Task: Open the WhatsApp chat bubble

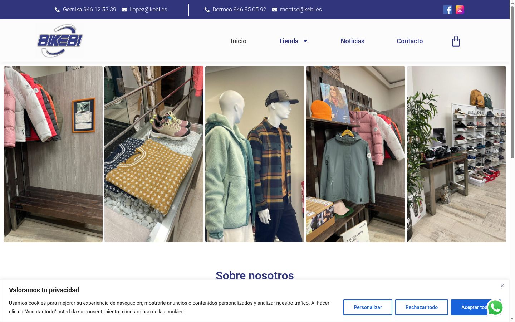Action: coord(495,308)
